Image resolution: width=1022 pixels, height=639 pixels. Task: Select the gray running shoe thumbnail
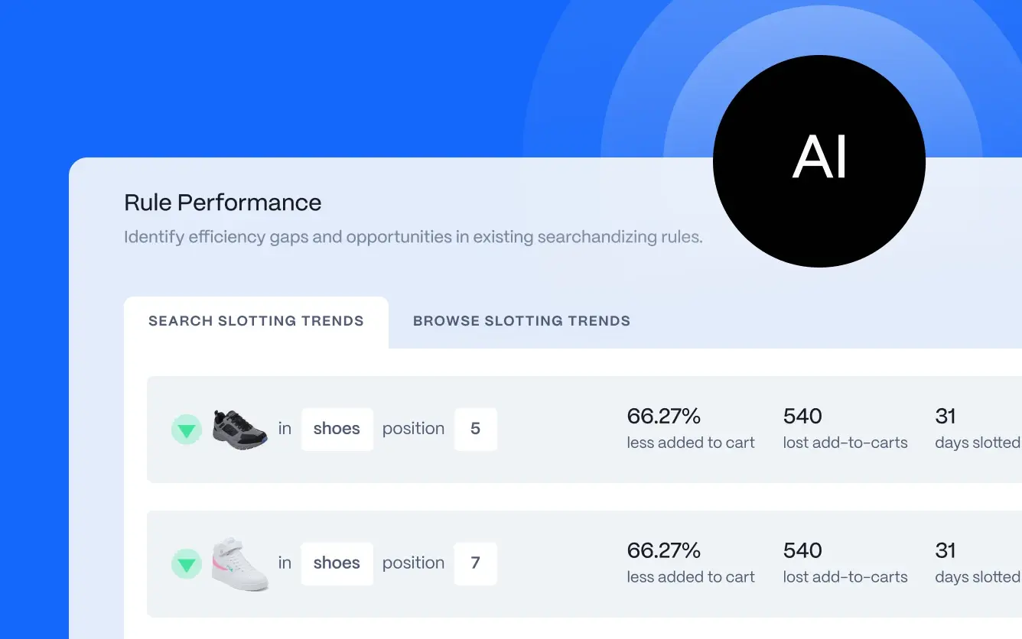click(x=239, y=430)
